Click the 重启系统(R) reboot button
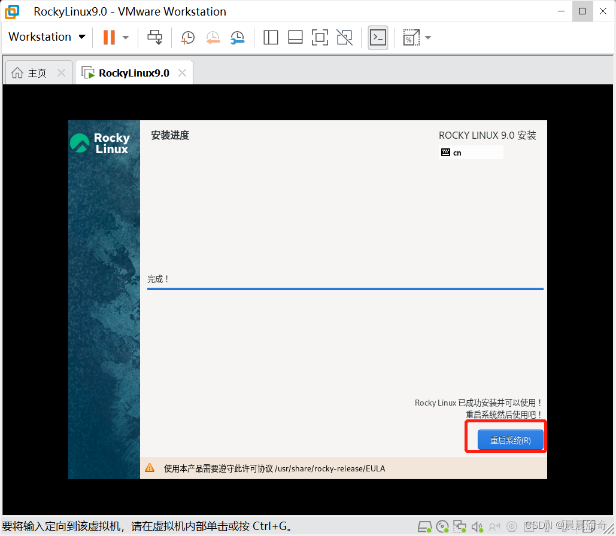The image size is (616, 536). tap(510, 440)
